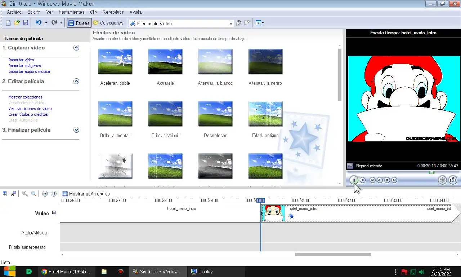
Task: Toggle the Colecciones pane button
Action: (108, 23)
